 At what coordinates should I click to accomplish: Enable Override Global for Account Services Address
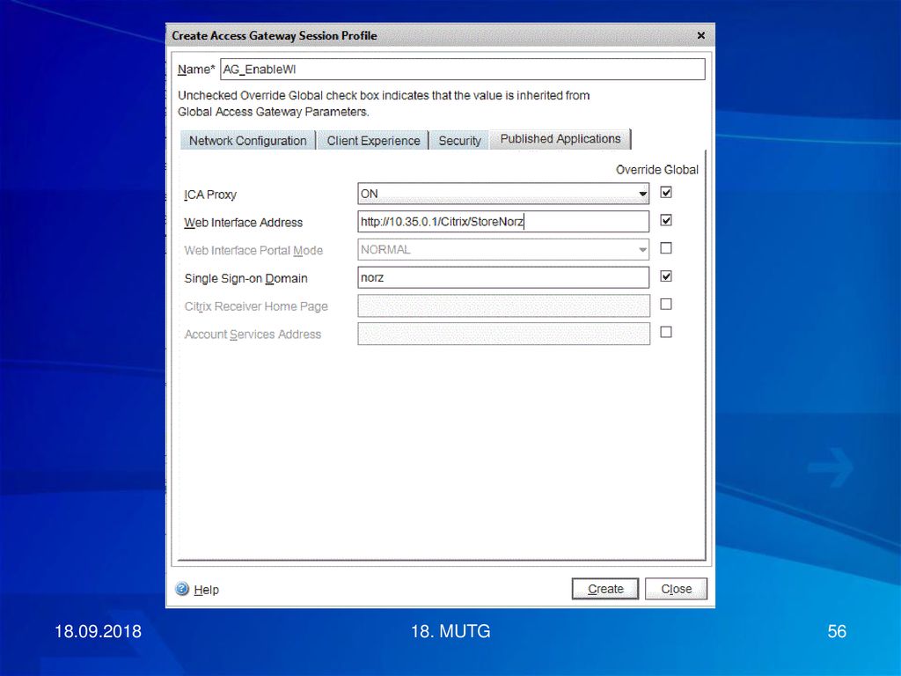(x=666, y=332)
